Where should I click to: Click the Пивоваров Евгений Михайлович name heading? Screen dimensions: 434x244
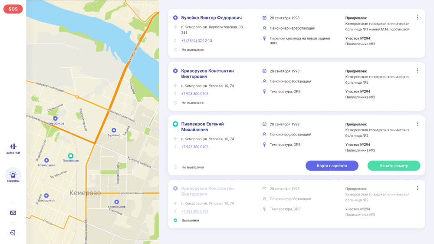click(x=203, y=127)
